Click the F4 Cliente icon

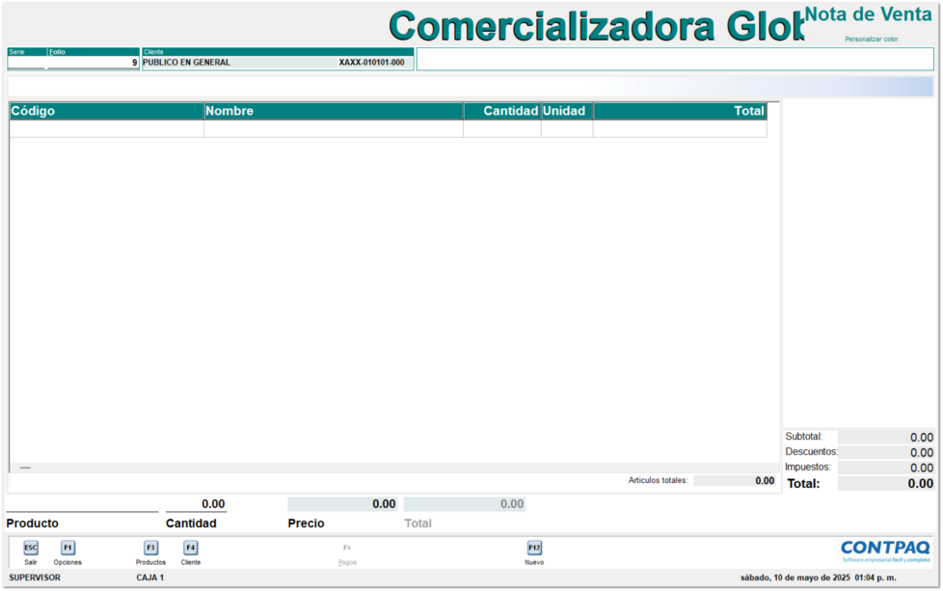pos(191,548)
